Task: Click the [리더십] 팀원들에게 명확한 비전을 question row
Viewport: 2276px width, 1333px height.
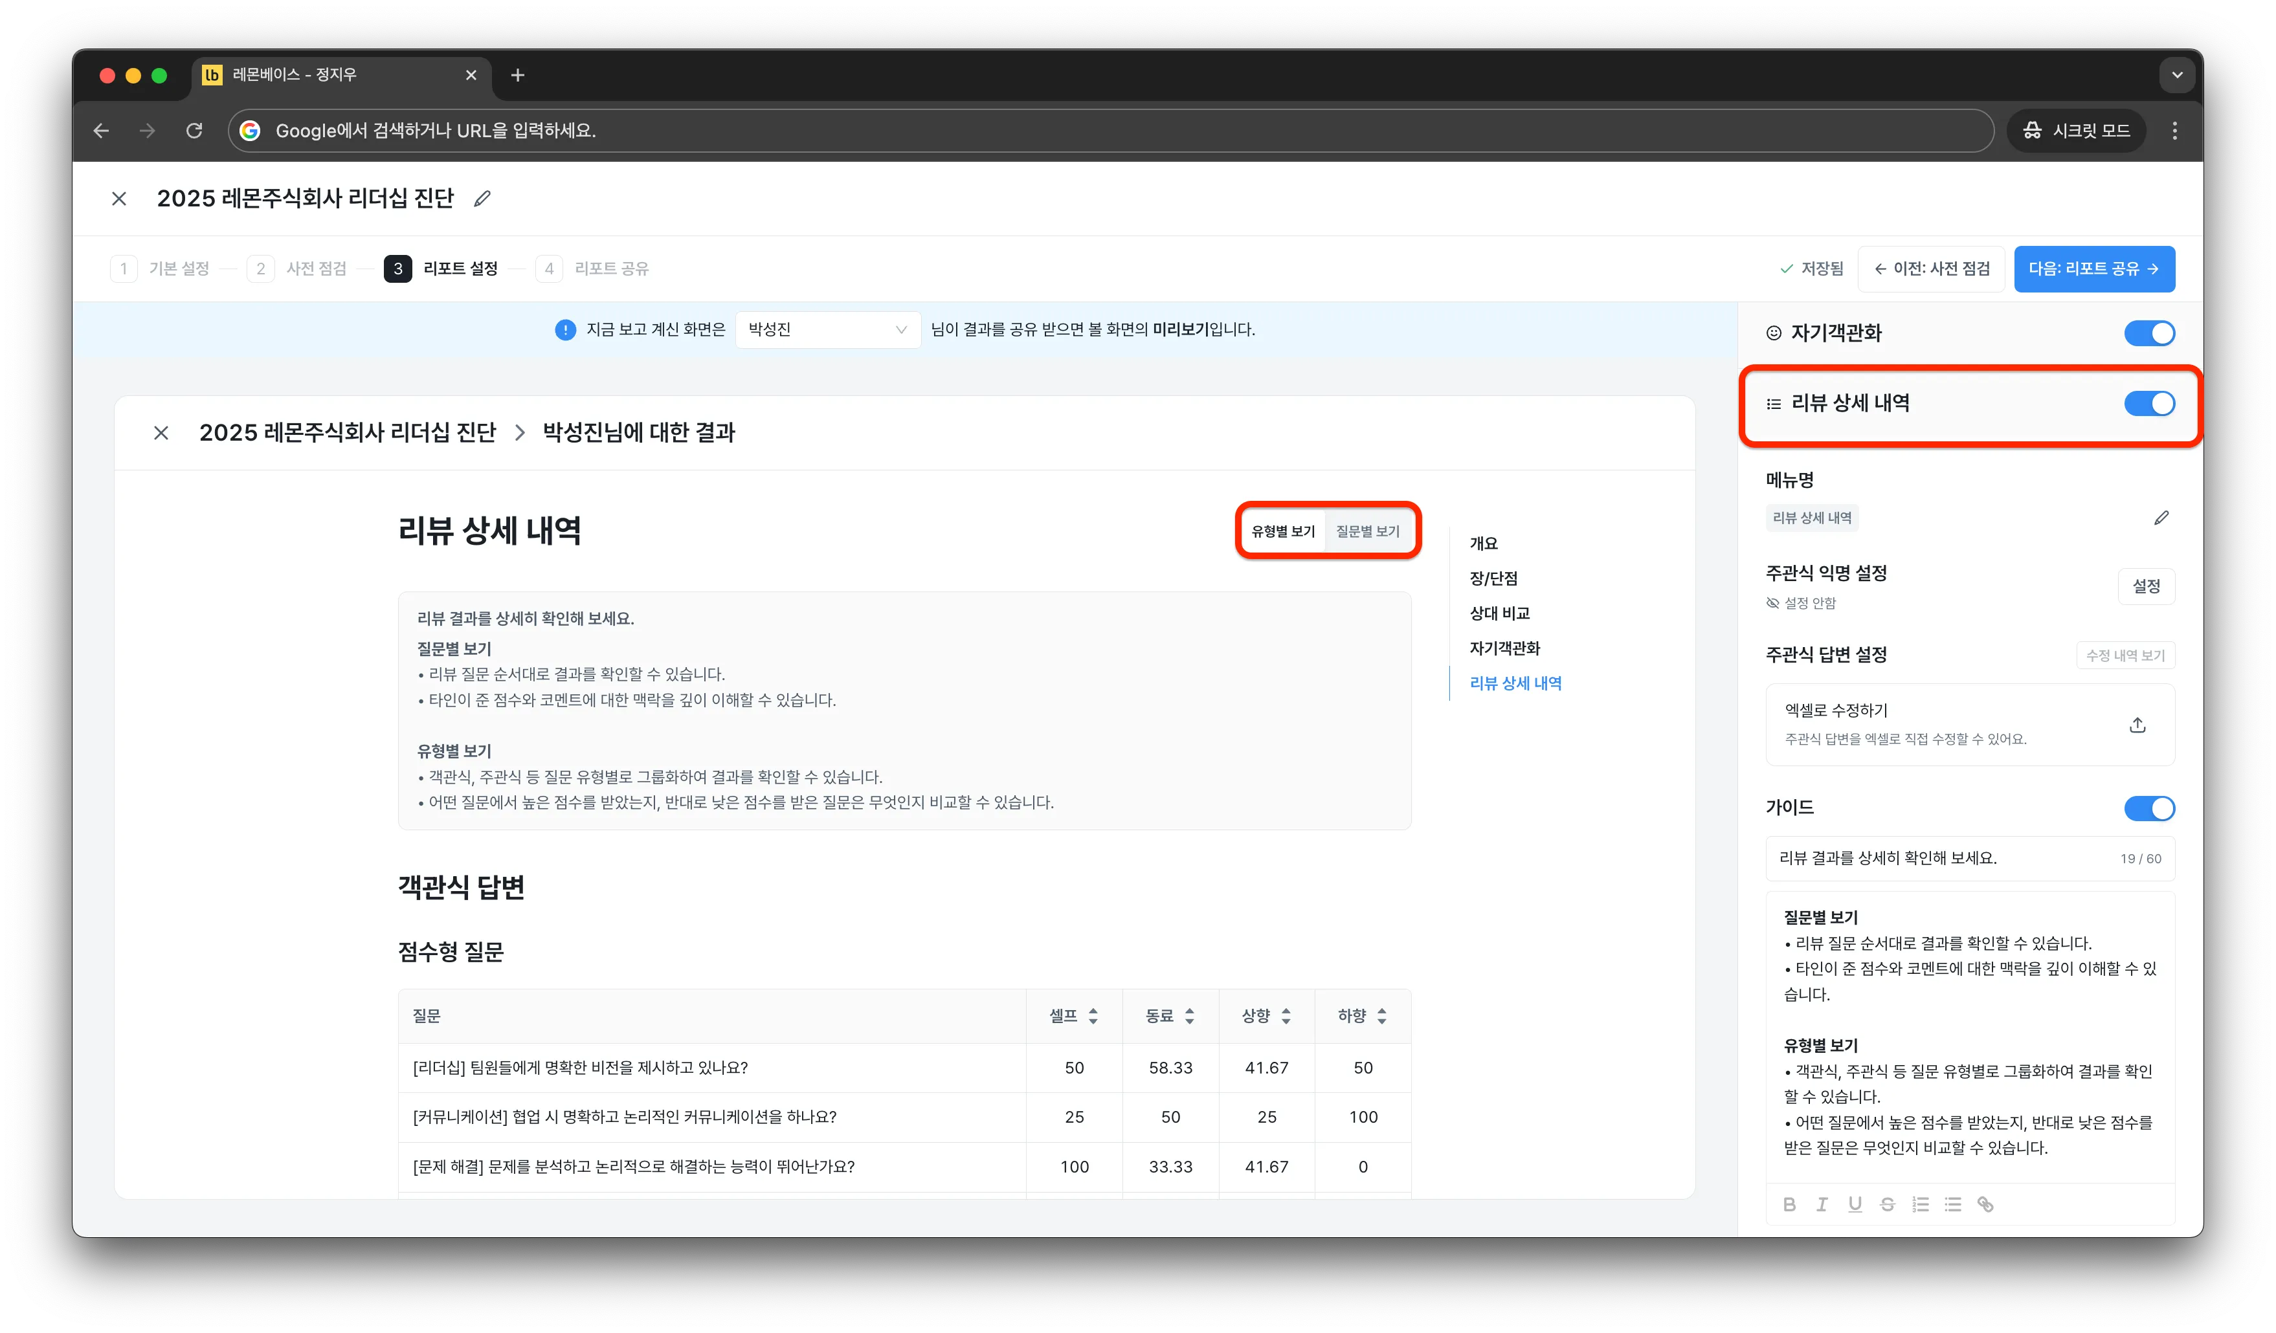Action: pyautogui.click(x=904, y=1068)
